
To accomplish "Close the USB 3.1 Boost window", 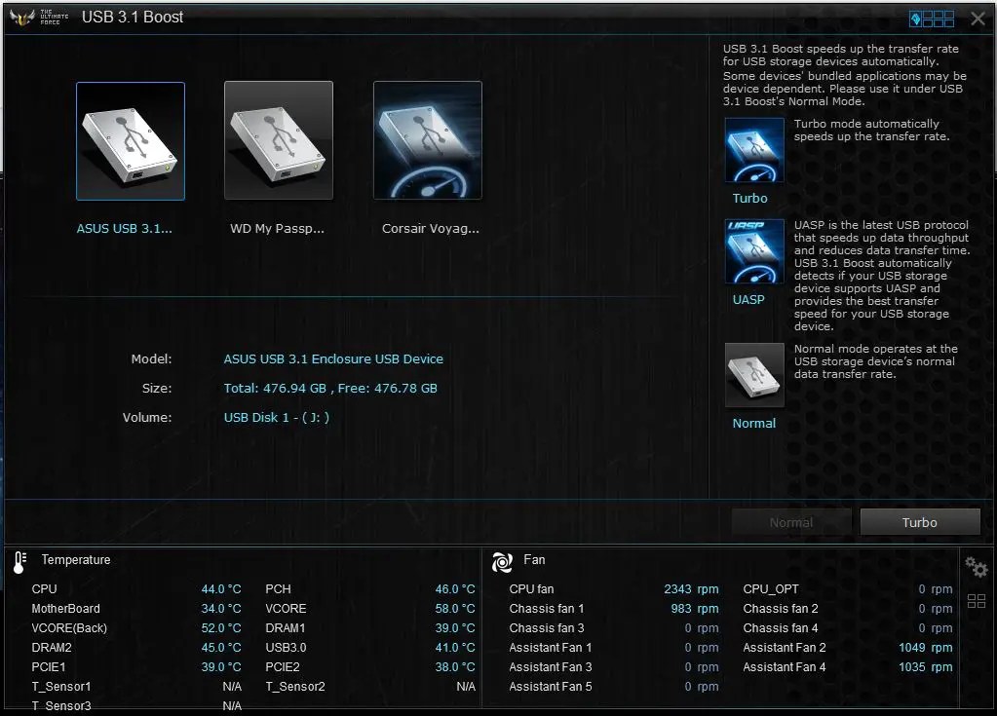I will 978,19.
